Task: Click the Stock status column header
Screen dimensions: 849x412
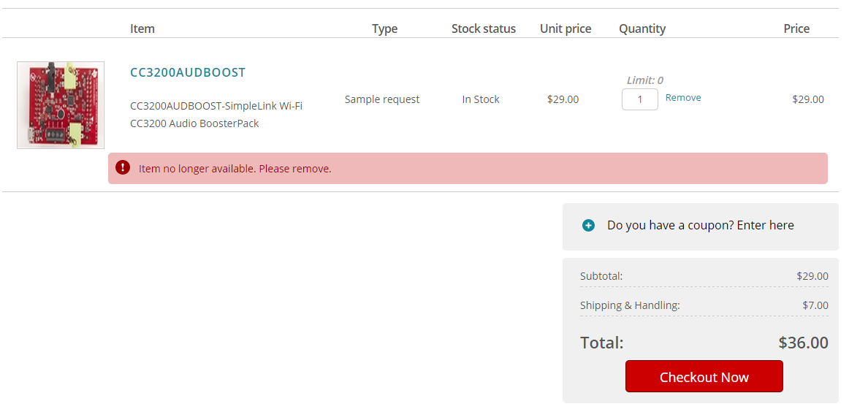Action: (x=483, y=28)
